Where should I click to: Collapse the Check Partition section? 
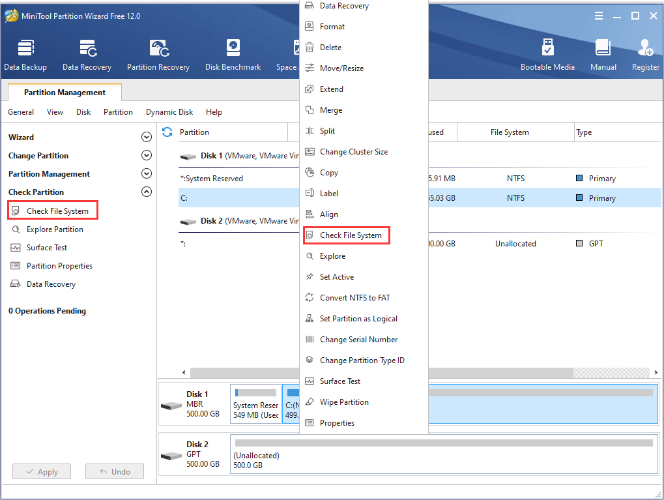pos(147,192)
